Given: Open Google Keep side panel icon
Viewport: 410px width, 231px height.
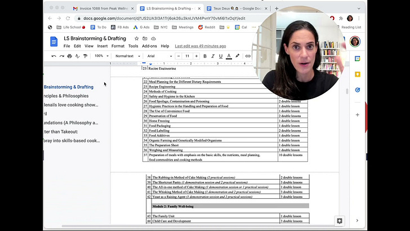Looking at the screenshot, I should tap(358, 74).
